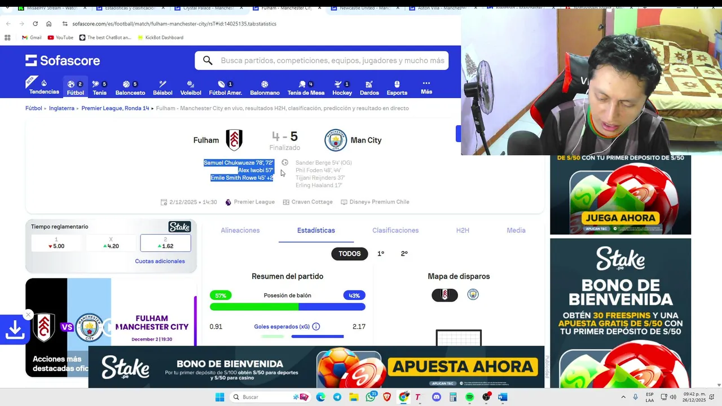Open the Dardos sport section
Image resolution: width=722 pixels, height=406 pixels.
coord(369,87)
